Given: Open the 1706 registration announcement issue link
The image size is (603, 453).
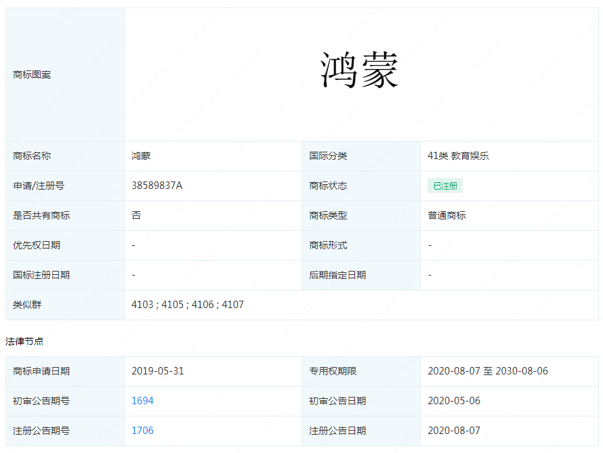Looking at the screenshot, I should tap(142, 431).
